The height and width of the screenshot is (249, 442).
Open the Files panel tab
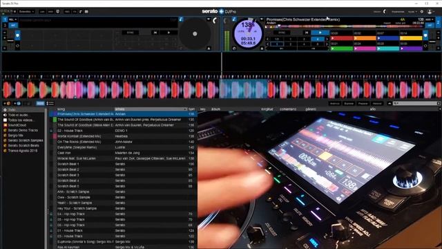pos(334,104)
